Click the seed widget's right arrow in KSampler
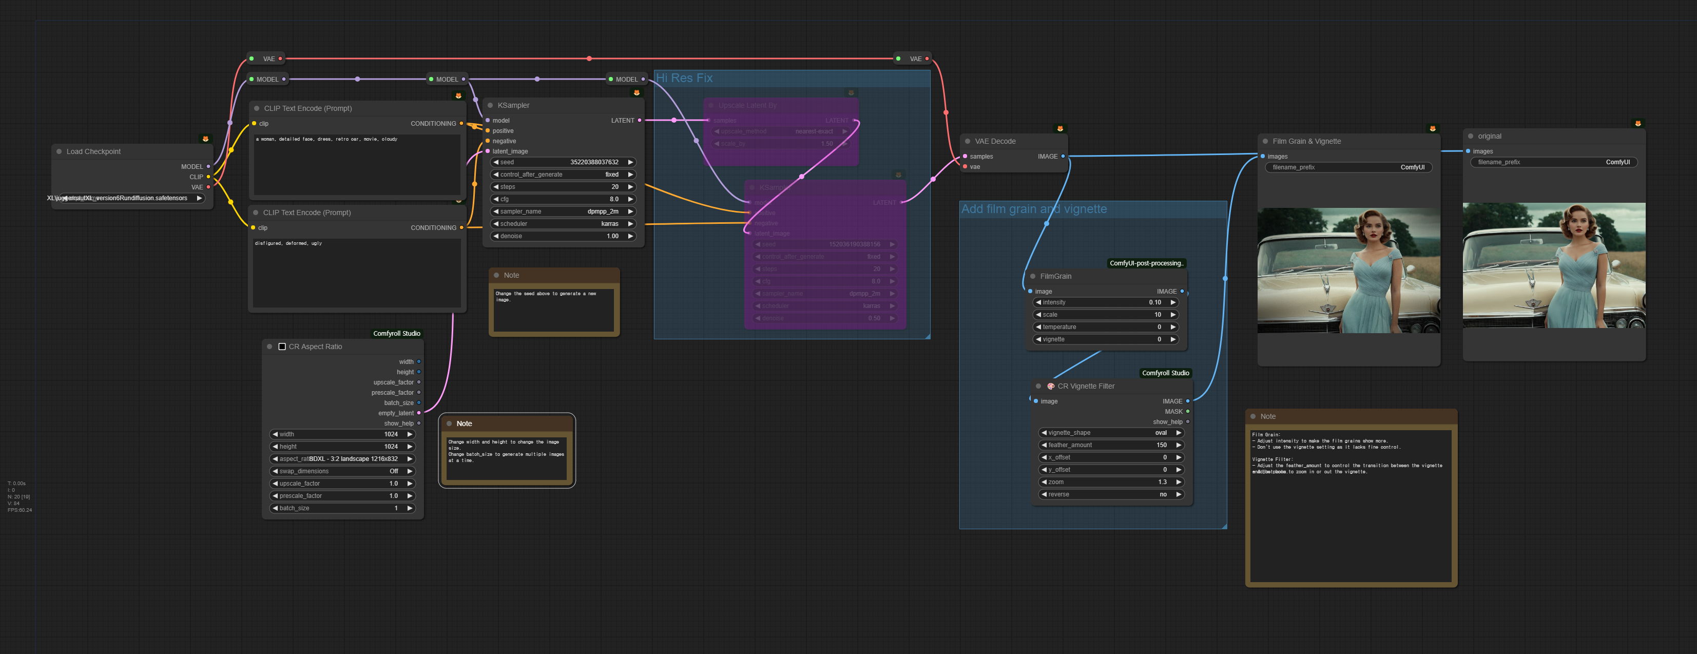This screenshot has height=654, width=1697. (630, 162)
